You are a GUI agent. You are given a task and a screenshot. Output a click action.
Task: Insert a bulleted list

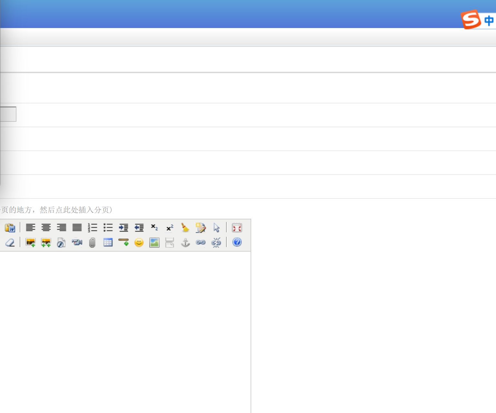click(108, 228)
